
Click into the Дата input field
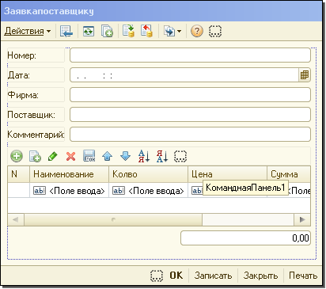click(184, 75)
